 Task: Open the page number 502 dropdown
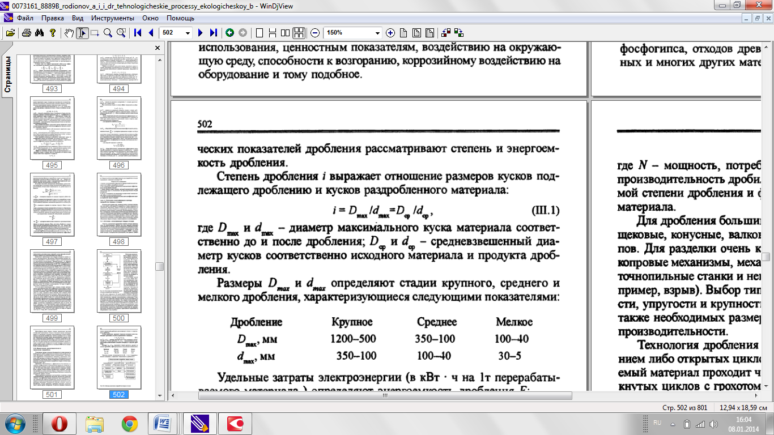[187, 33]
